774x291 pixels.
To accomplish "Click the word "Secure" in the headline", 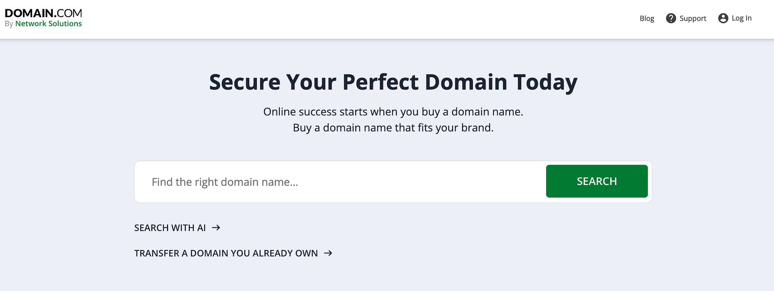I will (x=244, y=82).
